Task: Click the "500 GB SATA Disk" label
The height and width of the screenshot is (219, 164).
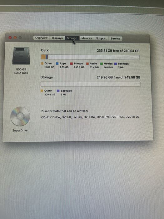Action: [21, 71]
